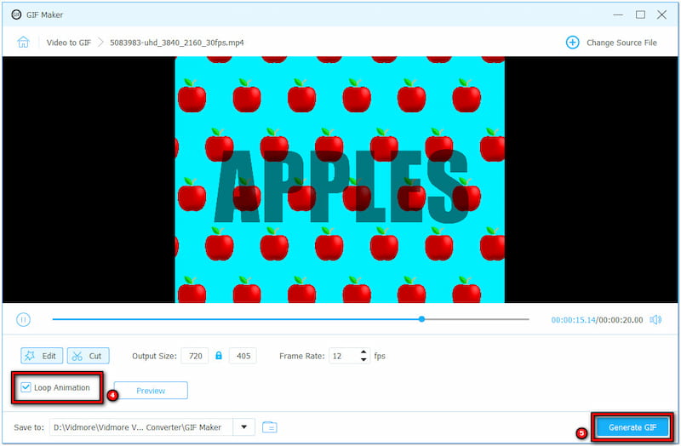Uncheck the Loop Animation checkbox
The height and width of the screenshot is (446, 681).
[26, 388]
